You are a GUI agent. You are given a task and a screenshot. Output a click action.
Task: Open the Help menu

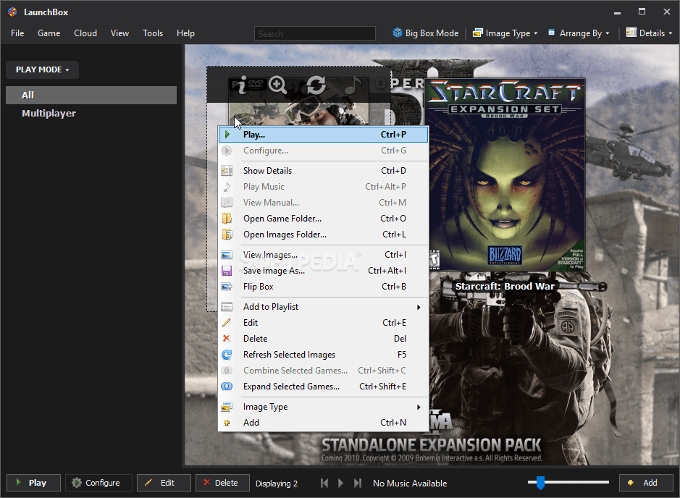tap(185, 33)
